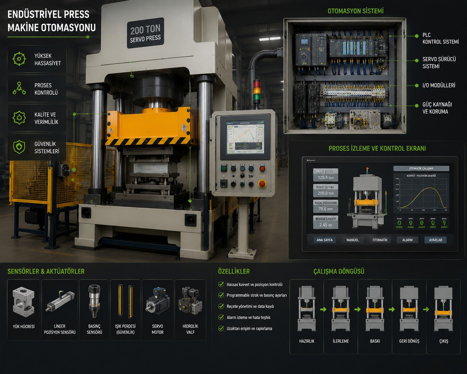Switch to the OTOMATİK tab

point(380,240)
